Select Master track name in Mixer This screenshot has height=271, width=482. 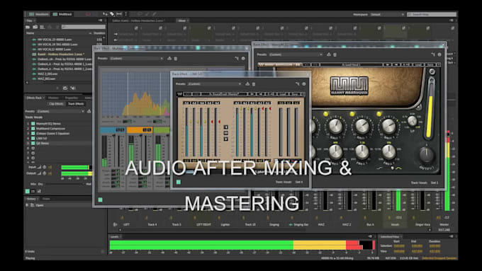pyautogui.click(x=444, y=225)
